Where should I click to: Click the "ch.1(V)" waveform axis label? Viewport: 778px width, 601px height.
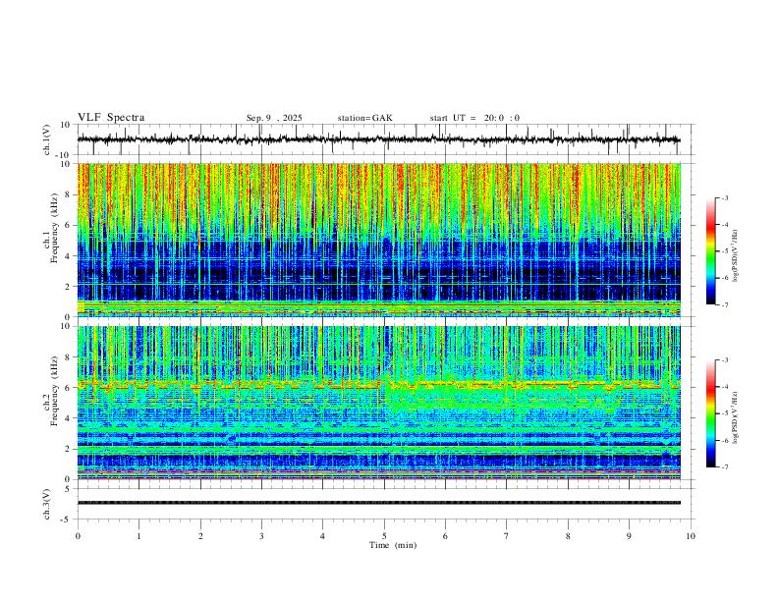[47, 139]
